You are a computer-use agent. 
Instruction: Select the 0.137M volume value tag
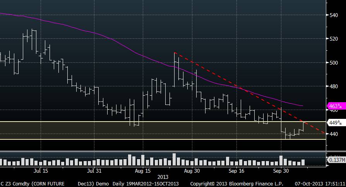pos(335,160)
